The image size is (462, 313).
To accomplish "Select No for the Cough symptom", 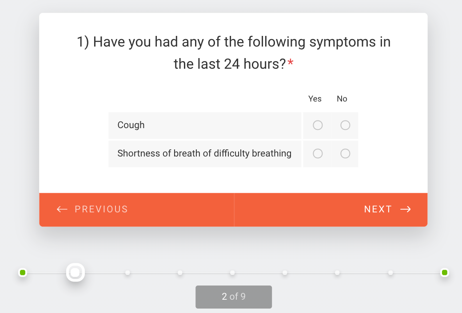I will pyautogui.click(x=345, y=125).
